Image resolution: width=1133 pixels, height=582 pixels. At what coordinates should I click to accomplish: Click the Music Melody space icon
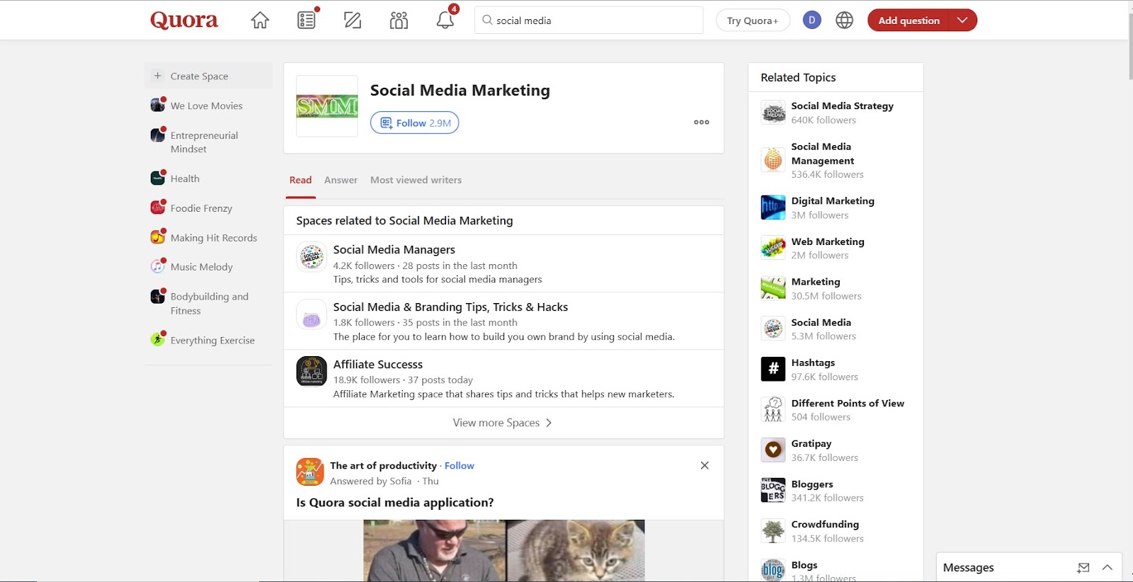158,267
